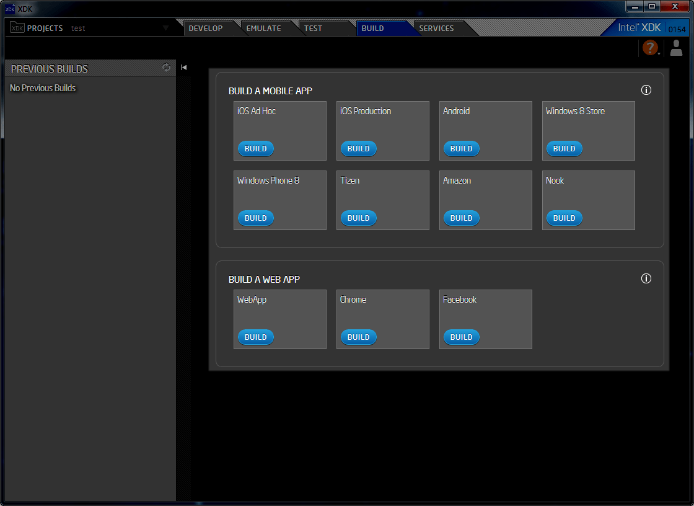Click the XDK logo next to PROJECTS
Image resolution: width=694 pixels, height=506 pixels.
pyautogui.click(x=17, y=27)
